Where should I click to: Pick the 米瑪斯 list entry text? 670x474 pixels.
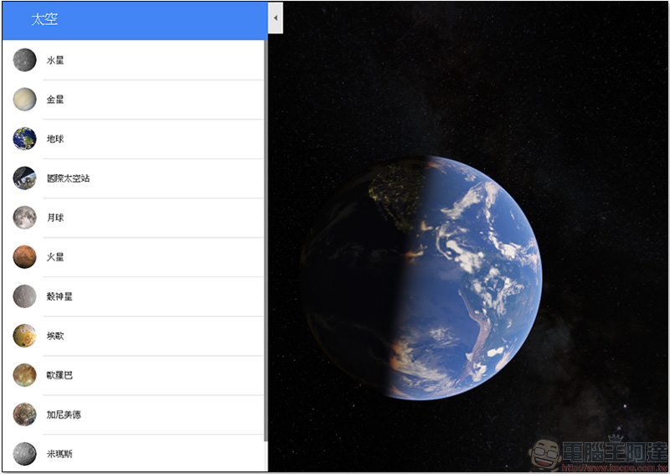(x=59, y=454)
